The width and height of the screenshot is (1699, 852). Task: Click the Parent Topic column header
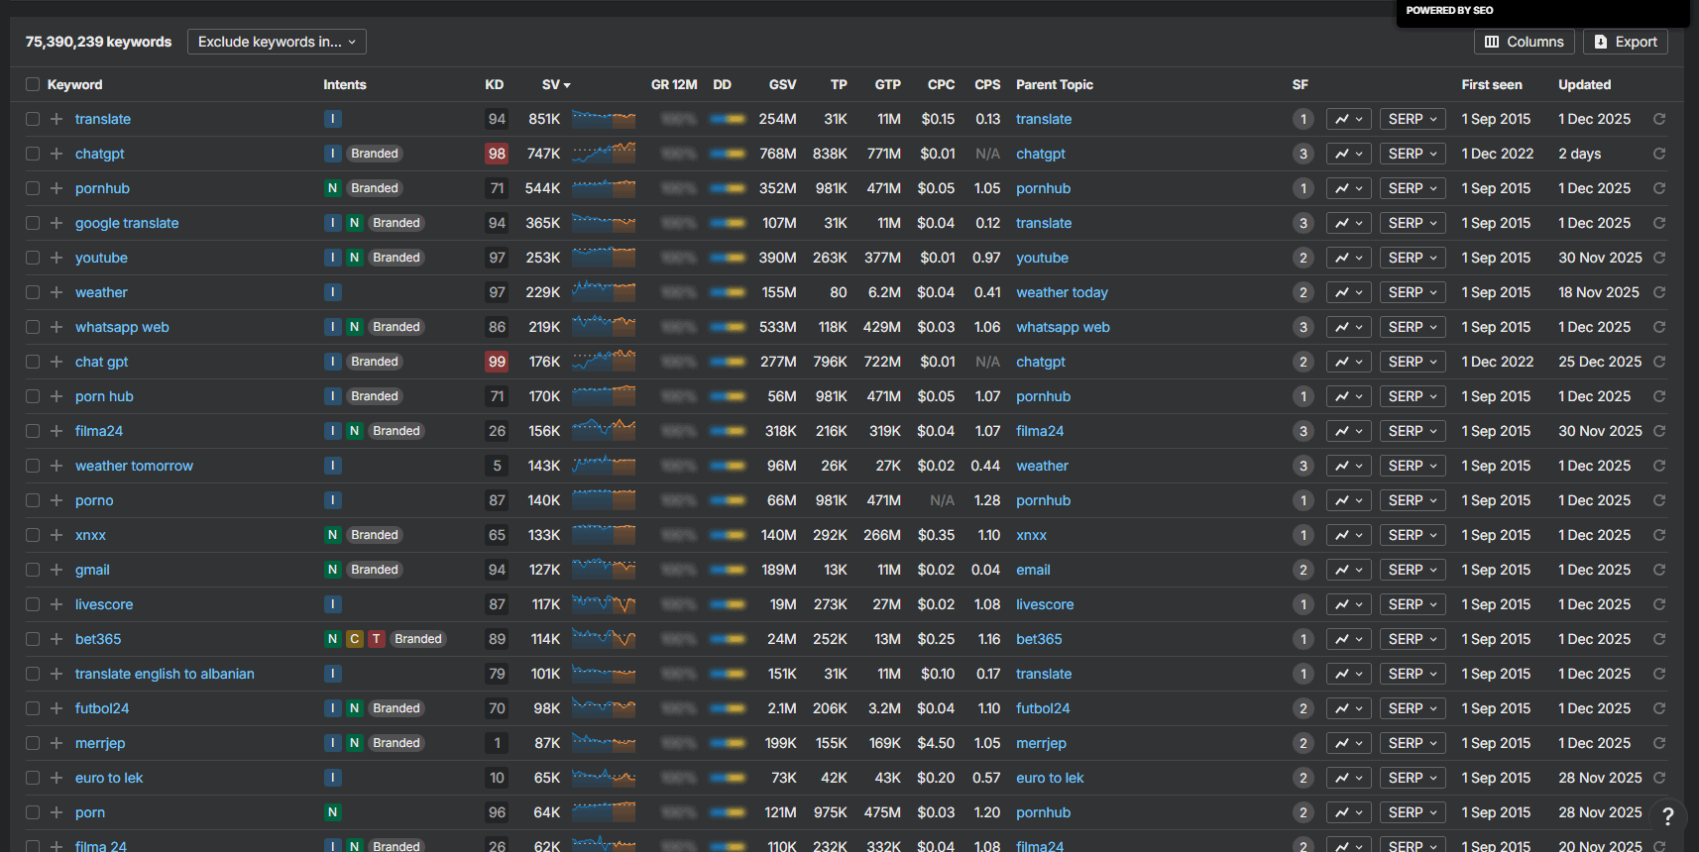coord(1055,84)
